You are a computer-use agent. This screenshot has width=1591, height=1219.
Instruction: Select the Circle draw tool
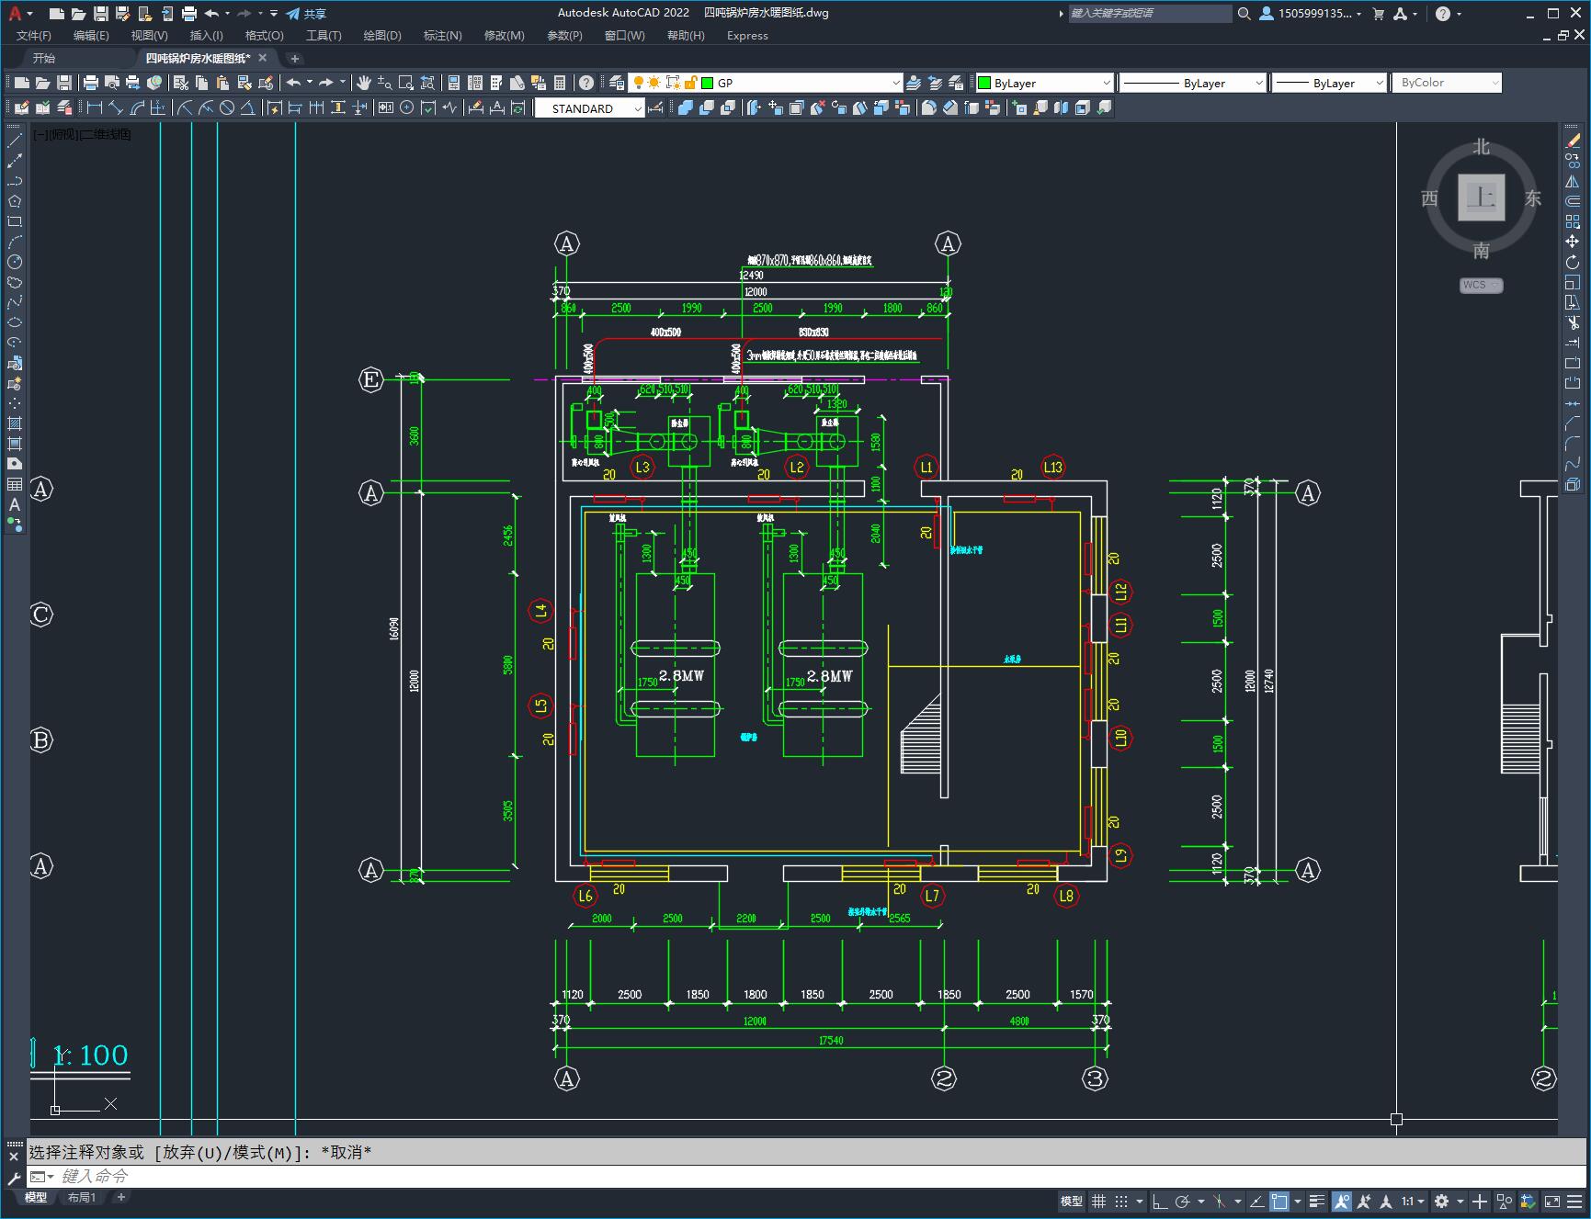(x=15, y=262)
